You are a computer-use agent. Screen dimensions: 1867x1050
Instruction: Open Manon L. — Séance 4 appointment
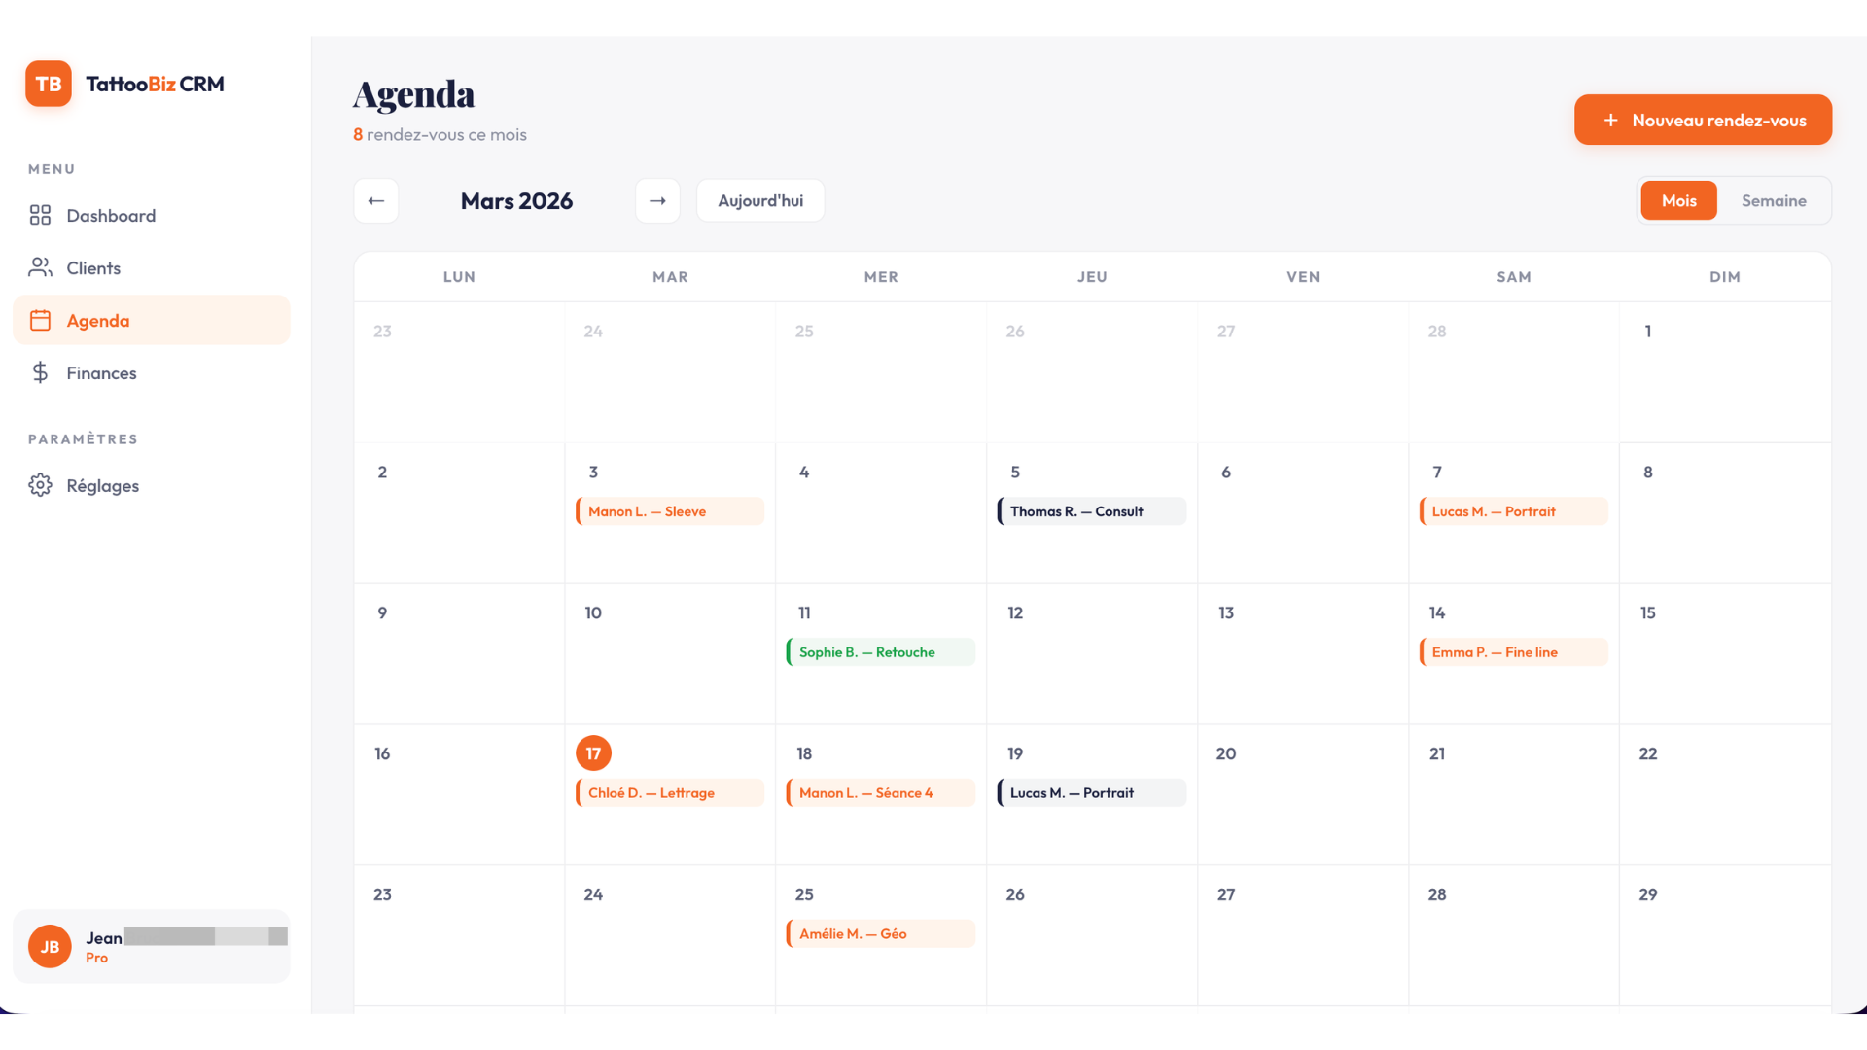click(881, 793)
